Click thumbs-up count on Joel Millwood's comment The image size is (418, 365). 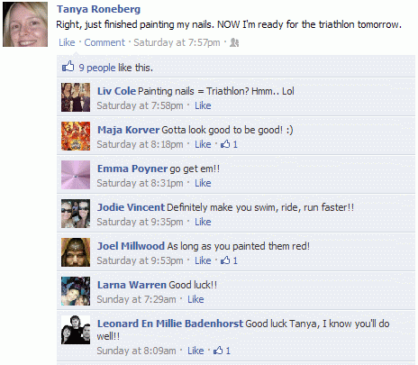tap(229, 260)
